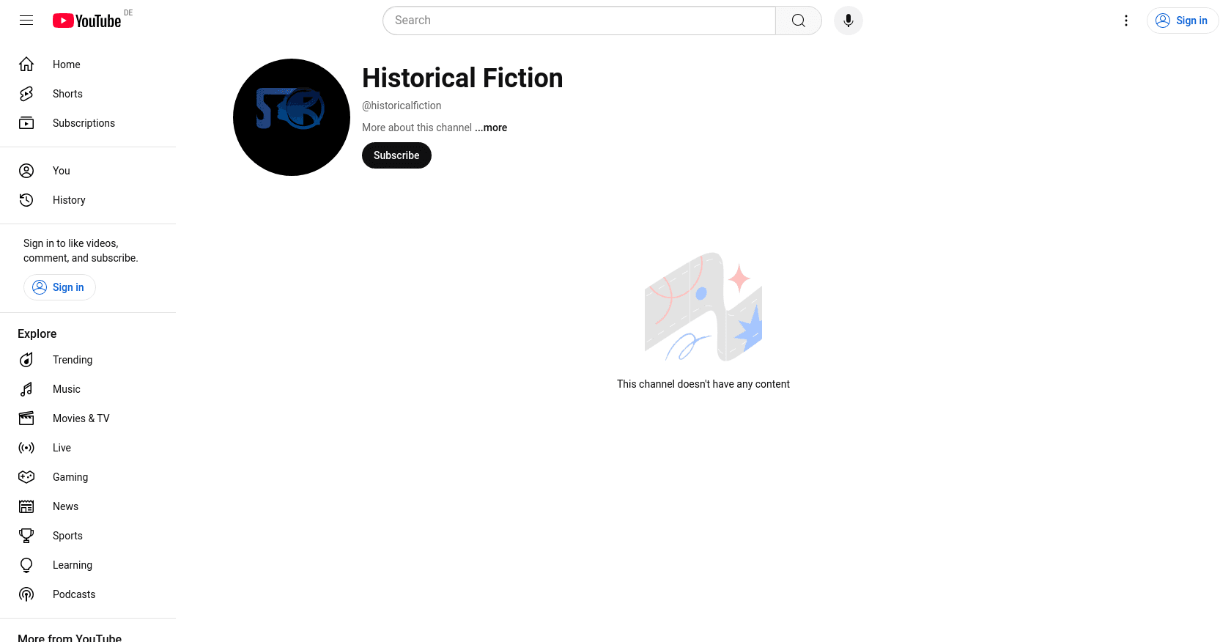Expand channel description with more
1231x642 pixels.
tap(491, 128)
